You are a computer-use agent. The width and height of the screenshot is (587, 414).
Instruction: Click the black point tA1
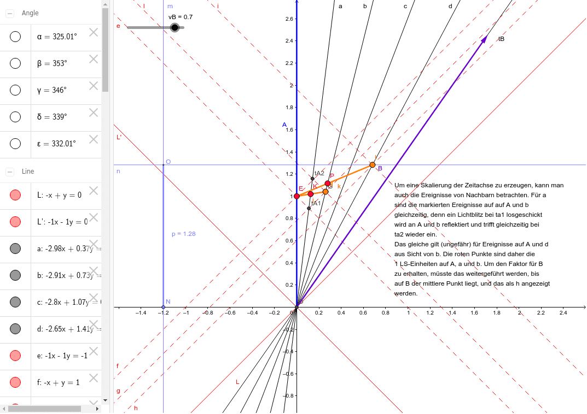(x=309, y=209)
